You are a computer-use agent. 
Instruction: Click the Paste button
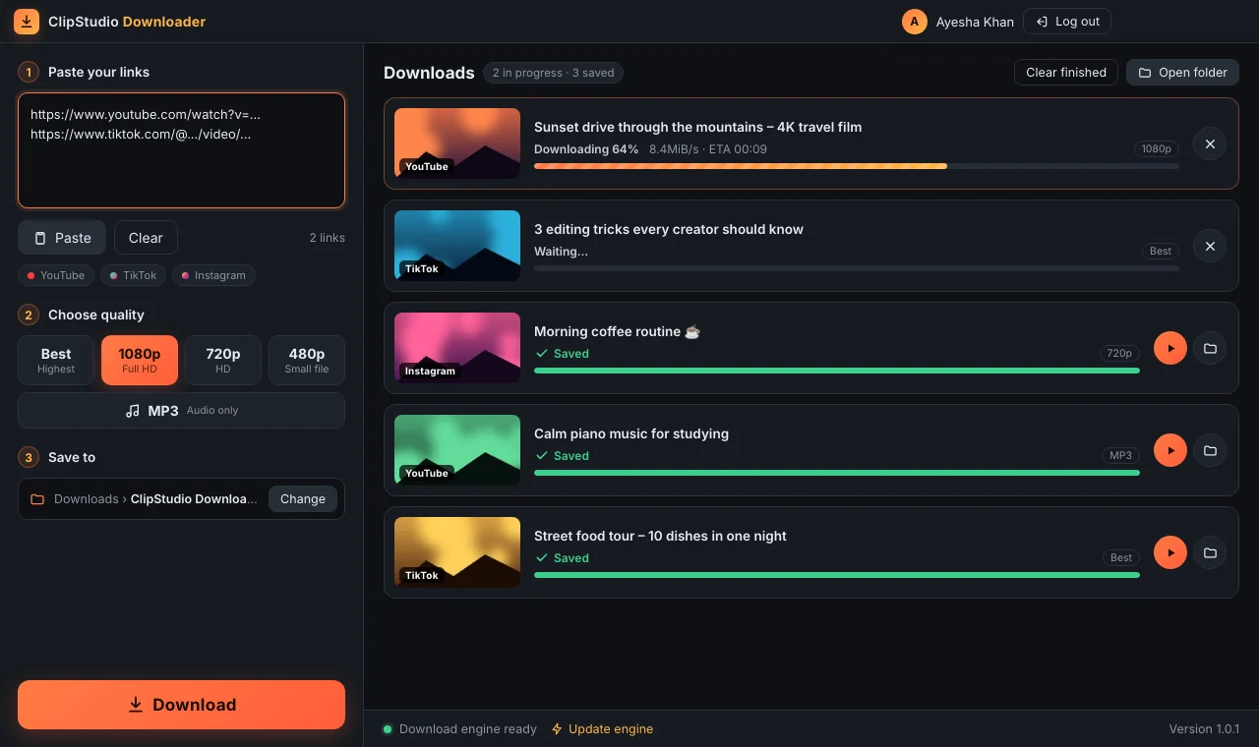point(62,238)
